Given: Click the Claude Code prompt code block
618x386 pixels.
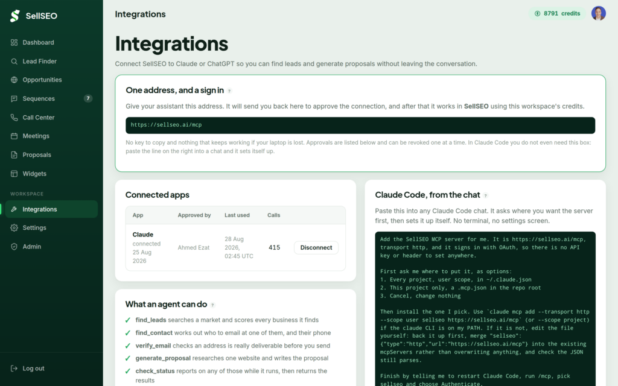Looking at the screenshot, I should click(x=485, y=309).
